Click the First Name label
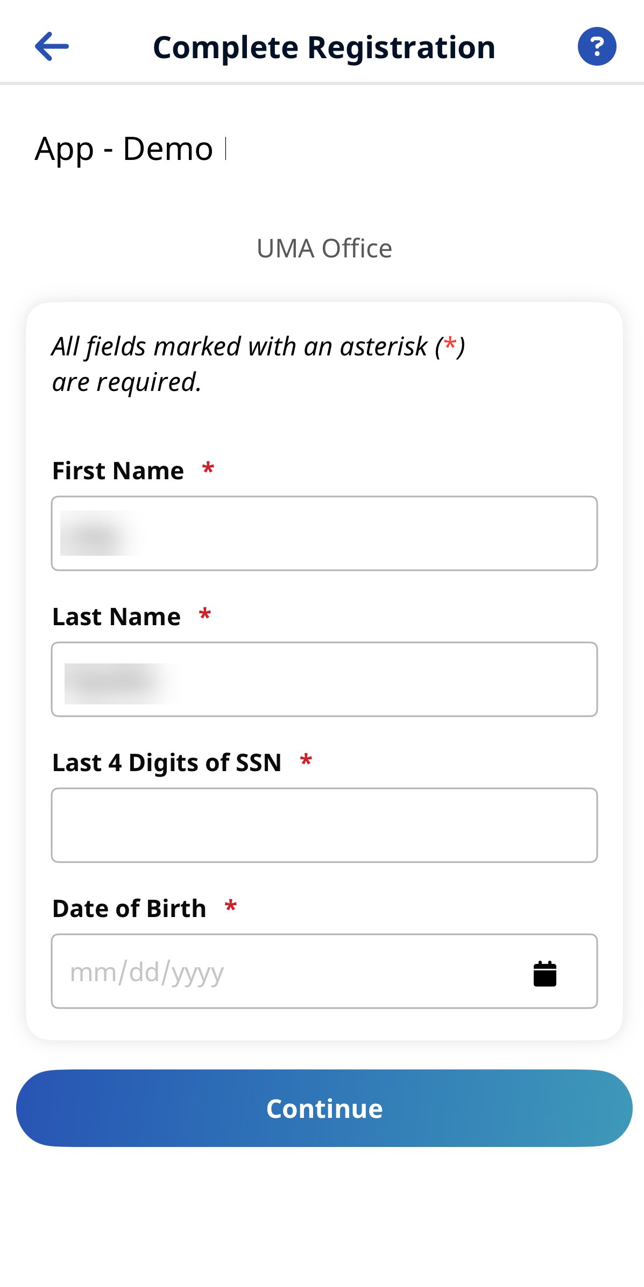This screenshot has height=1287, width=644. coord(118,471)
